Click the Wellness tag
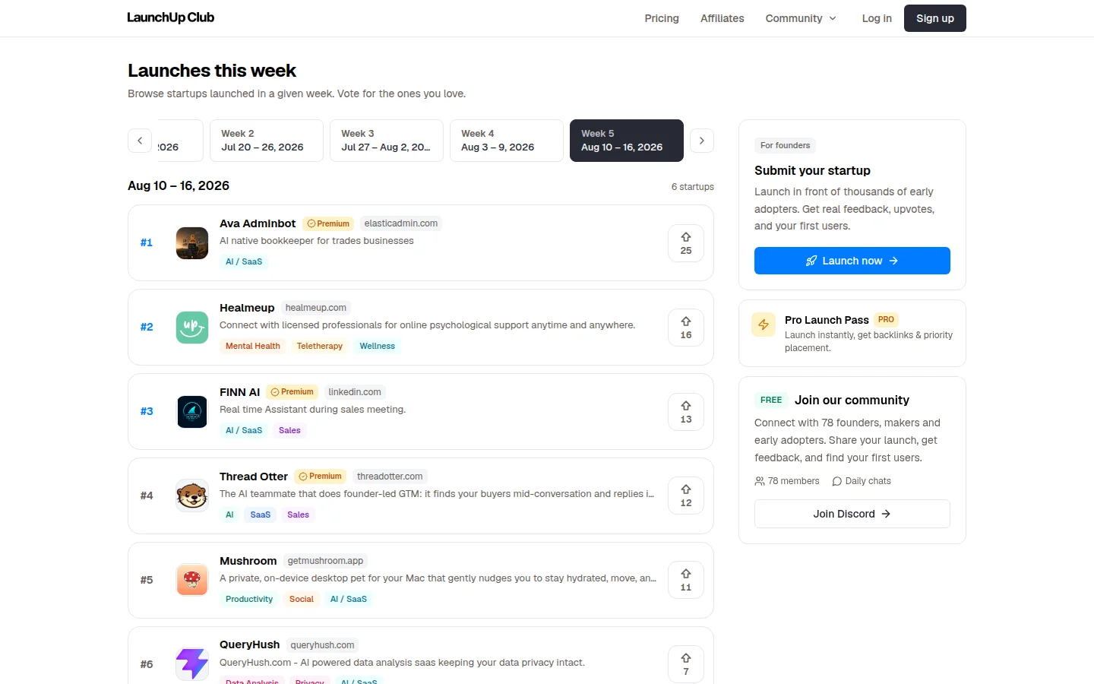1094x684 pixels. tap(378, 346)
